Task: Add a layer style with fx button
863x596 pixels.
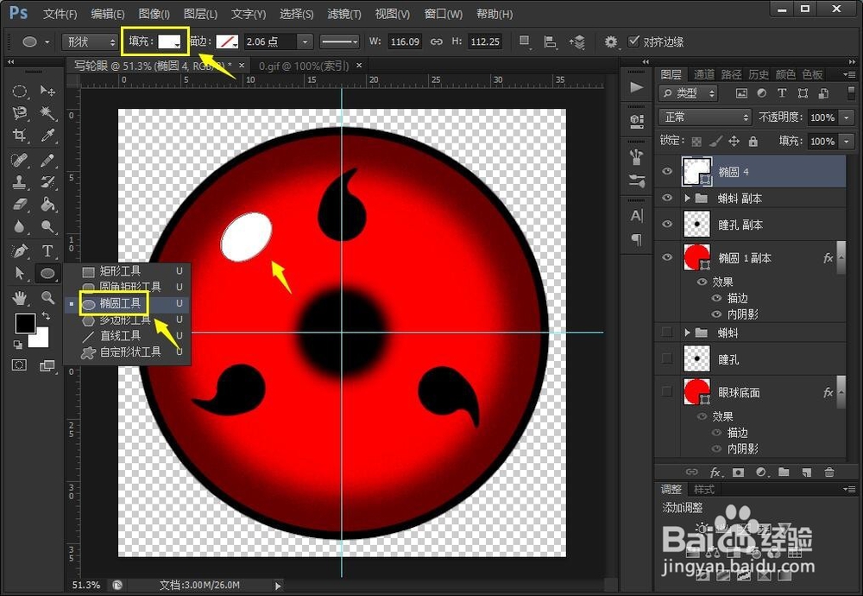Action: pos(715,472)
